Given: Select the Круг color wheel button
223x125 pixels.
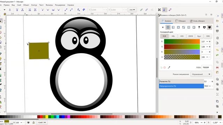Looking at the screenshot, I should (199, 36).
